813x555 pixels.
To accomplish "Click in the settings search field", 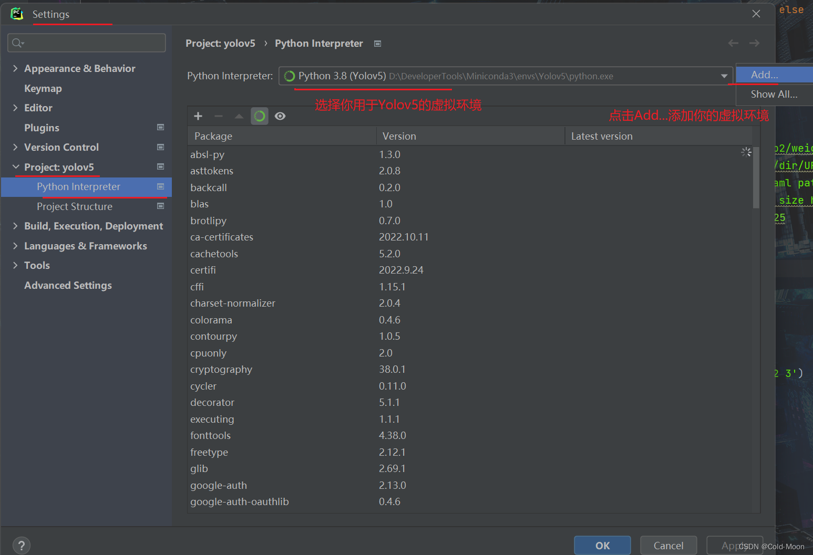I will pyautogui.click(x=87, y=43).
